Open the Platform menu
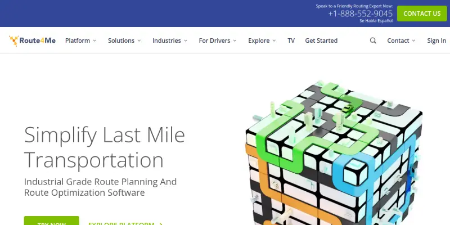This screenshot has height=225, width=450. (x=78, y=40)
